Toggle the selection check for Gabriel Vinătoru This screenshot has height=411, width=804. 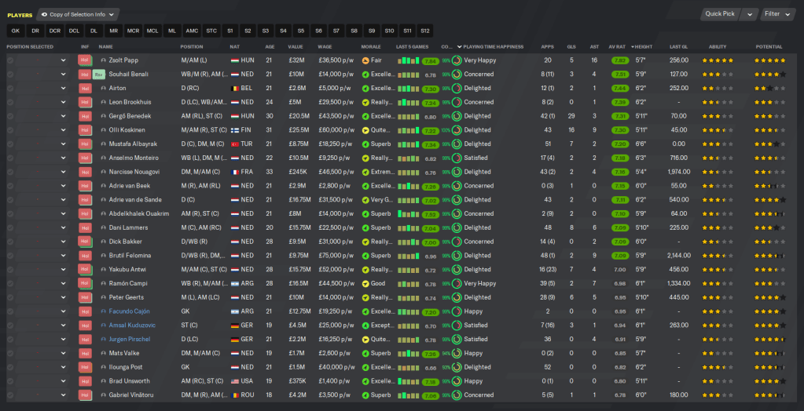pyautogui.click(x=11, y=395)
